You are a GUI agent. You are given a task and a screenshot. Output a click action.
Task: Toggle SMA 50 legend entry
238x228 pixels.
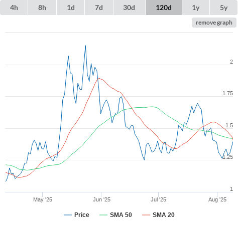[115, 215]
